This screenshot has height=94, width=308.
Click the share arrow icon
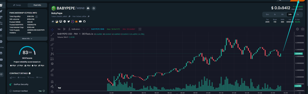(x=53, y=21)
